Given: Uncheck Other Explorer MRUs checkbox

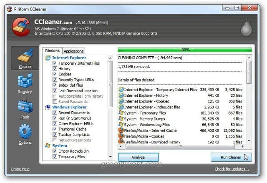Looking at the screenshot, I should (55, 123).
